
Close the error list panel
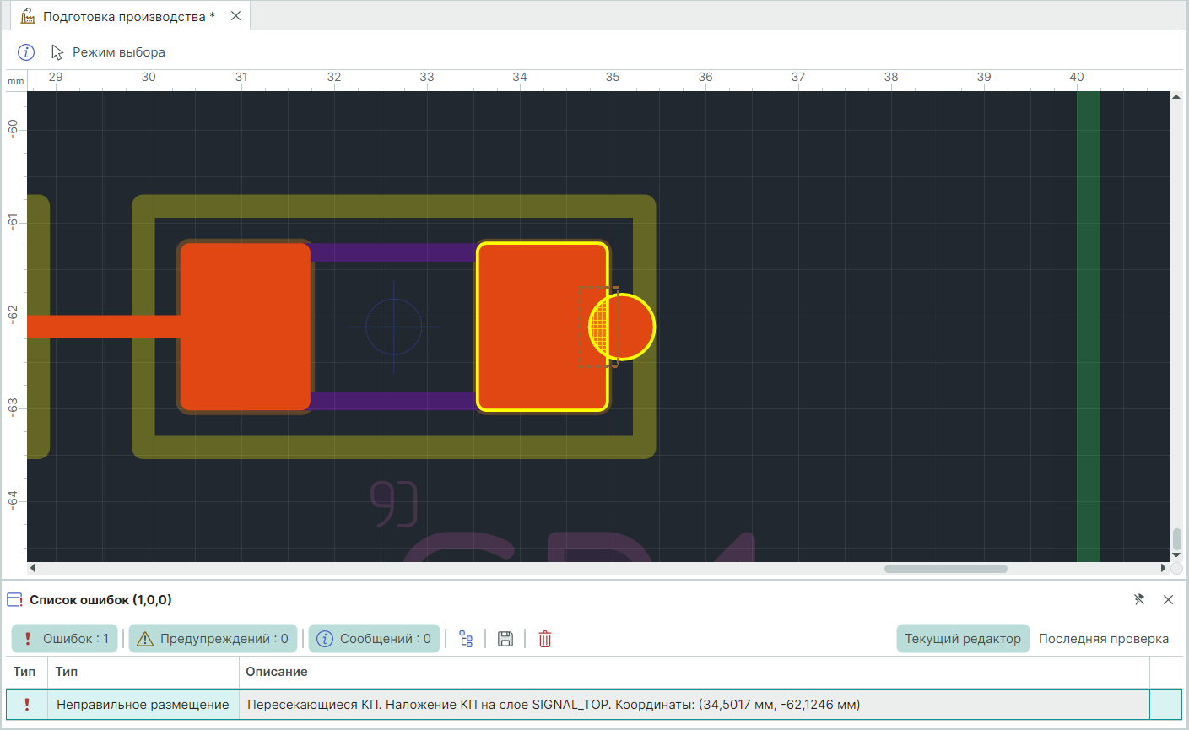(x=1168, y=600)
